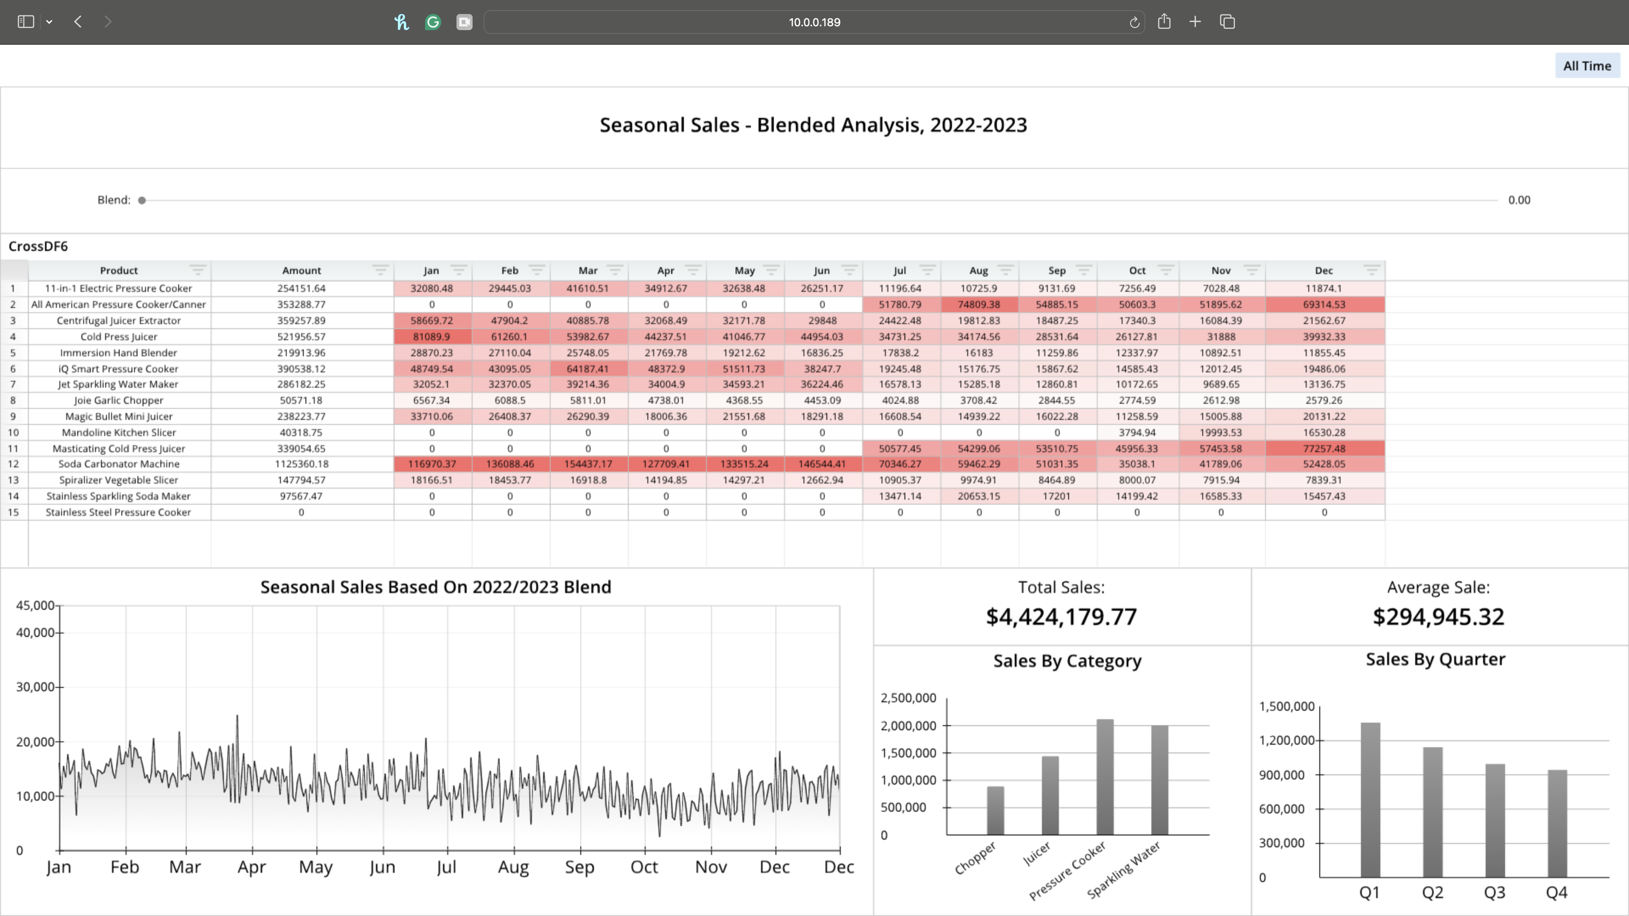1629x916 pixels.
Task: Select the cell with value 19993.53
Action: pyautogui.click(x=1222, y=433)
